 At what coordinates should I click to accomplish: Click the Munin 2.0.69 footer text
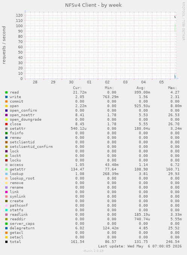click(93, 251)
